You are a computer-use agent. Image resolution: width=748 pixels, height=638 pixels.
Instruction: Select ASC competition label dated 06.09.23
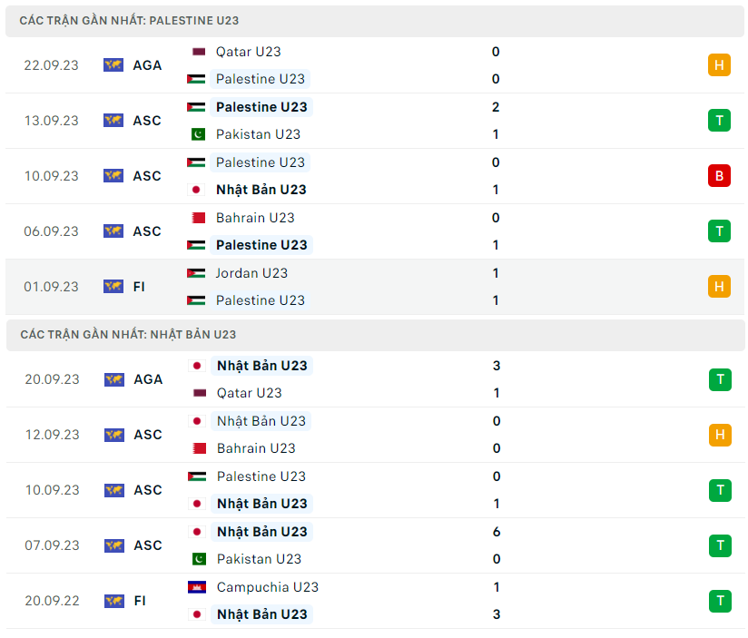tap(147, 231)
